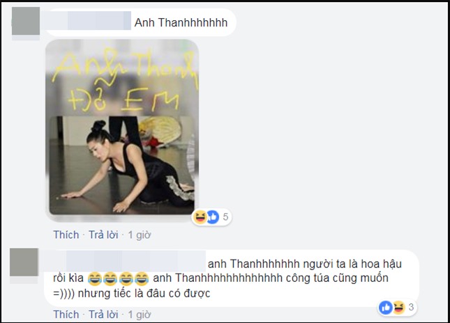View the reaction count 3 on the second comment
The image size is (450, 323).
(411, 307)
